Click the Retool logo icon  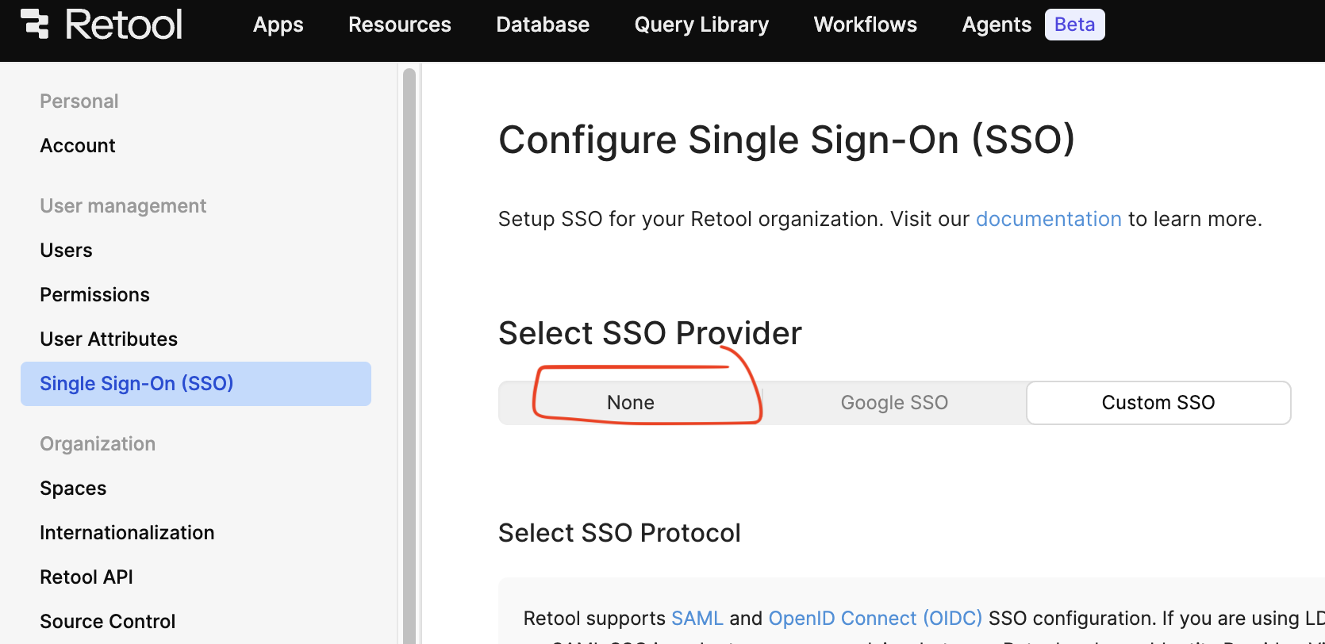click(x=34, y=24)
